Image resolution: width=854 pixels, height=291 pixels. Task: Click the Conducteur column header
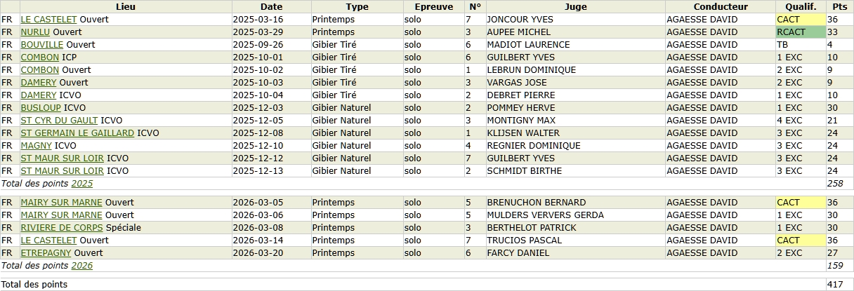[720, 6]
